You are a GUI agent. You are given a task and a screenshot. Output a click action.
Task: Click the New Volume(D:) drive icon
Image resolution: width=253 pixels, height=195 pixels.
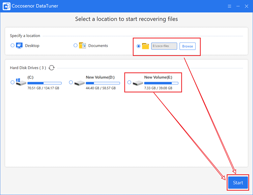[79, 83]
